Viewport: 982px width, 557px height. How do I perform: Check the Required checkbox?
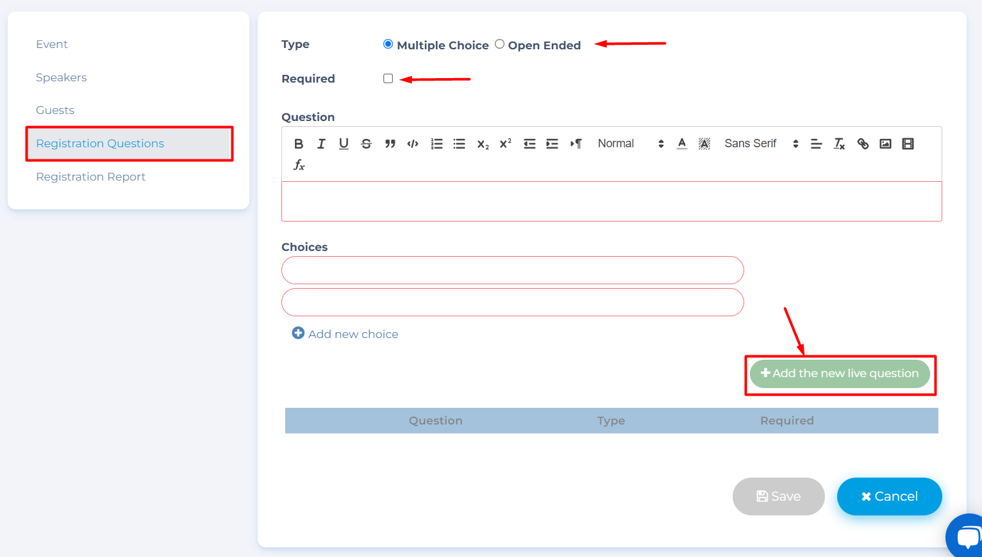[x=388, y=79]
